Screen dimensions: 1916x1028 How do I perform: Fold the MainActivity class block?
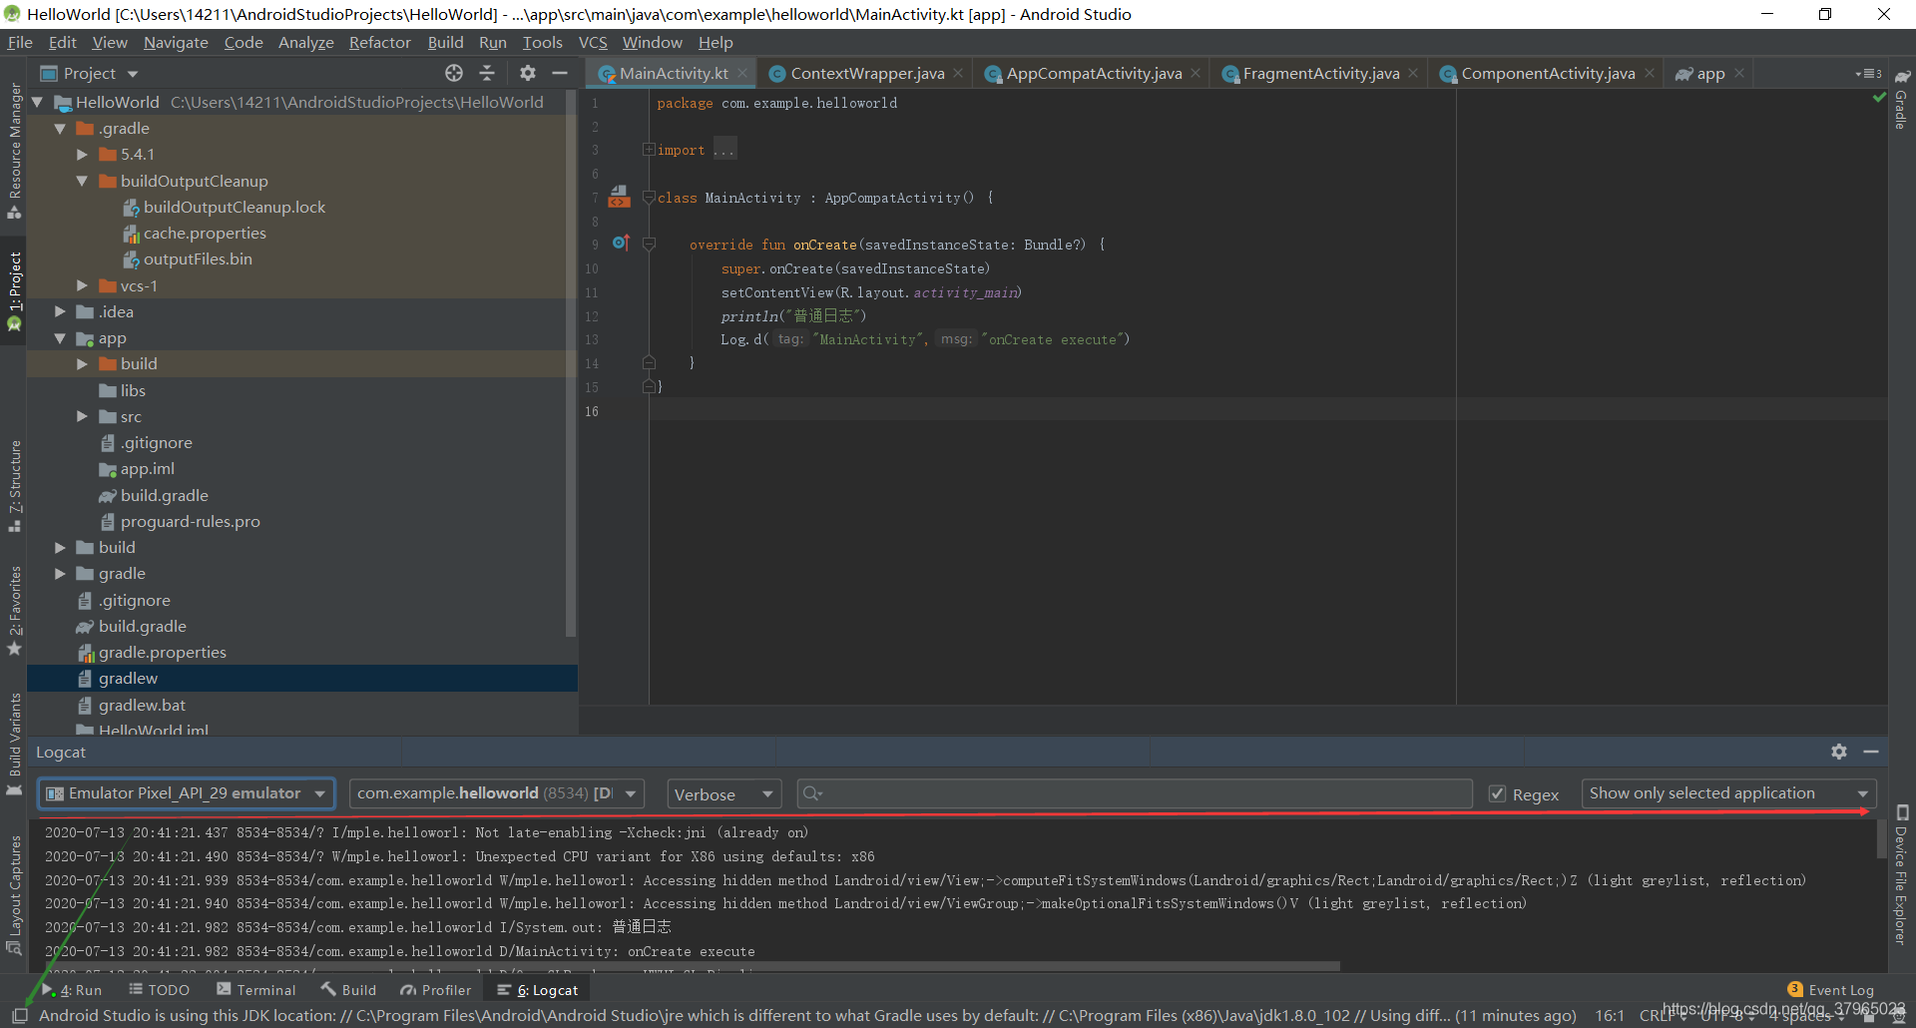click(649, 198)
